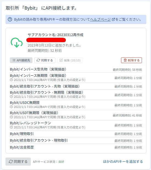This screenshot has height=170, width=151.
Task: Click 2023年3月12日に追加されました text
Action: pyautogui.click(x=54, y=45)
